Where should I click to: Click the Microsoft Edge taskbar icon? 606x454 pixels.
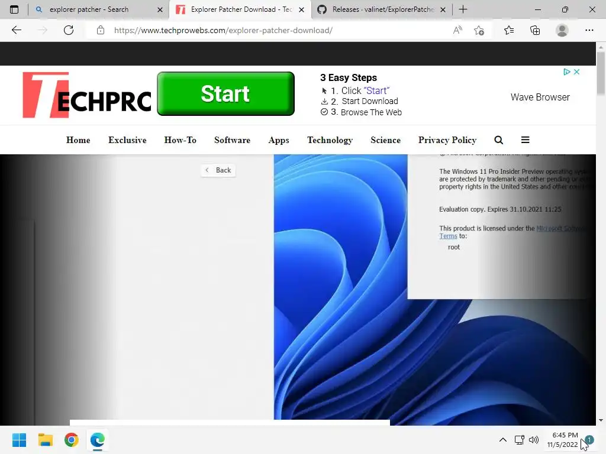tap(98, 440)
